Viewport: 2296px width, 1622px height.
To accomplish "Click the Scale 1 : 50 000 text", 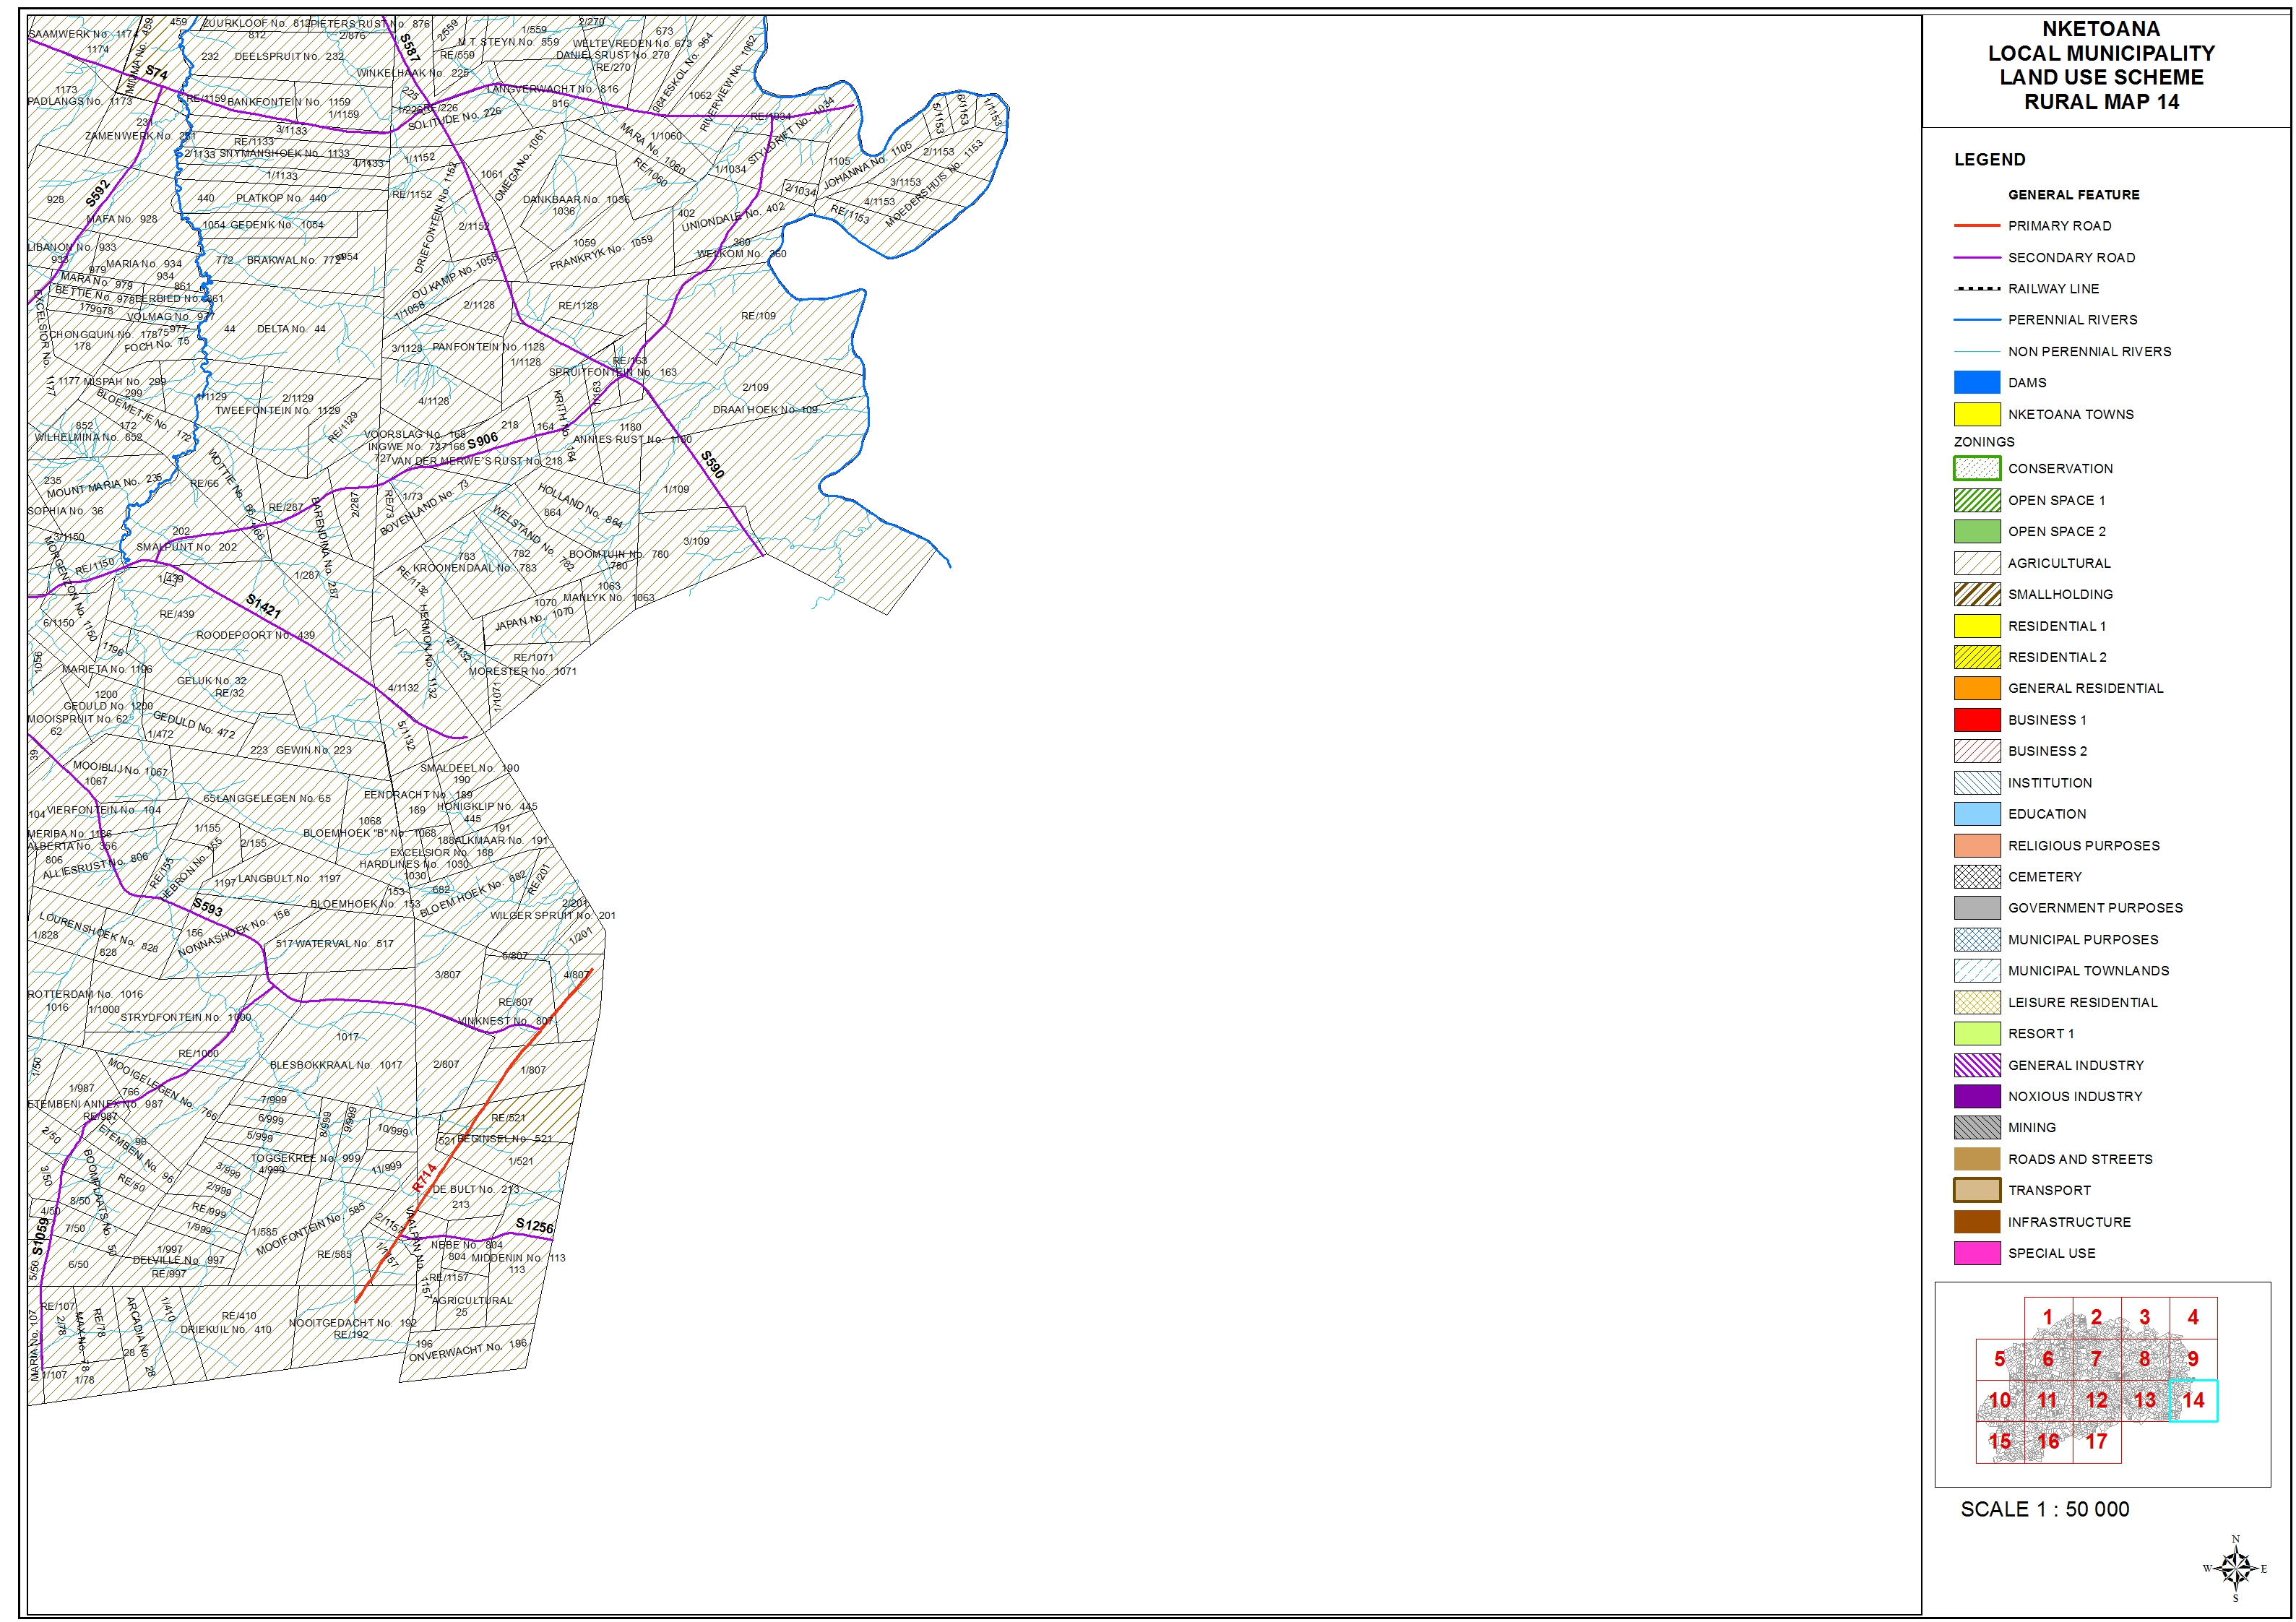I will [2044, 1509].
